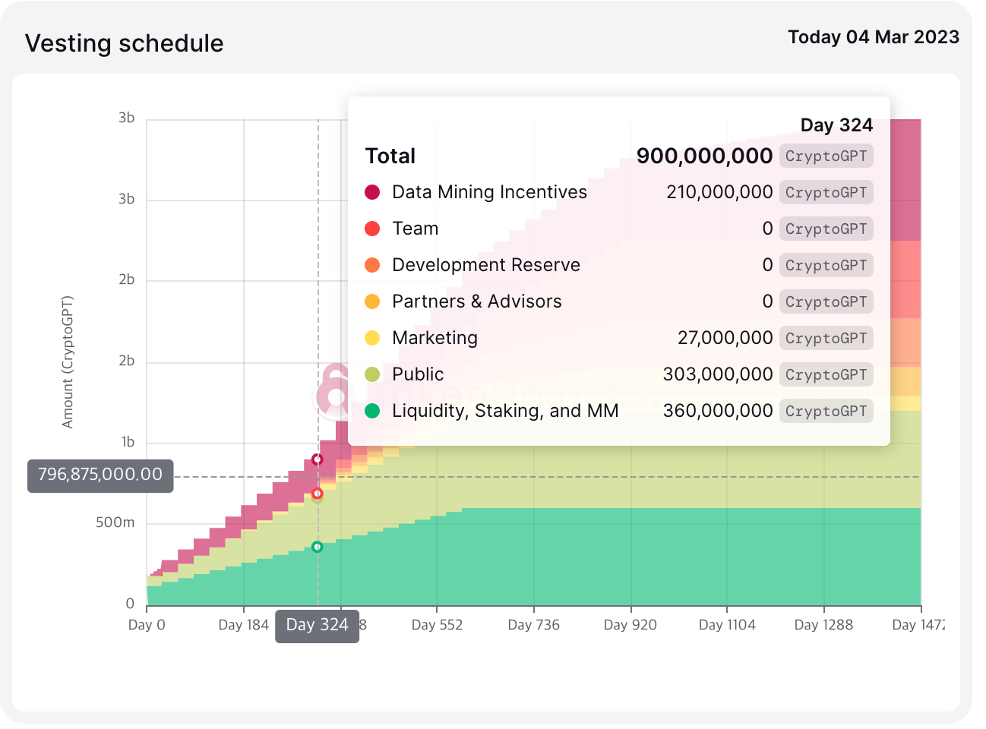Click the red data point marker on chart
This screenshot has height=729, width=986.
click(x=318, y=494)
